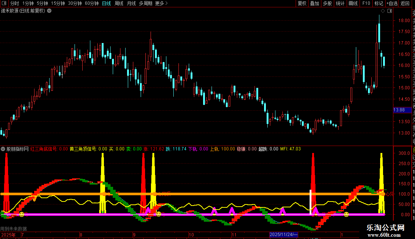
Task: Click the 红三角底信号 indicator value
Action: point(49,149)
